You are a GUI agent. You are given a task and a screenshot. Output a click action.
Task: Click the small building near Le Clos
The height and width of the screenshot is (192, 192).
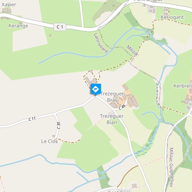pyautogui.click(x=53, y=136)
